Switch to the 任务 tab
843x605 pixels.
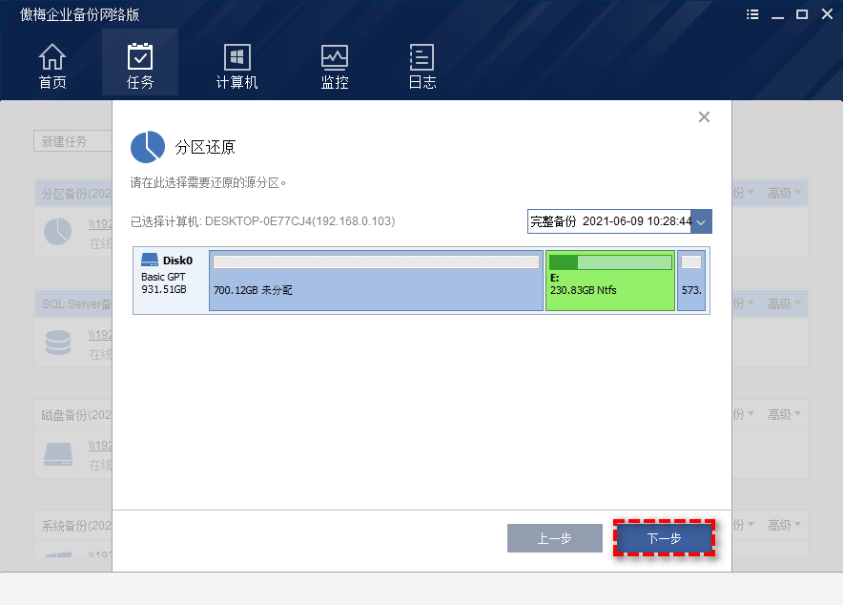(x=140, y=66)
